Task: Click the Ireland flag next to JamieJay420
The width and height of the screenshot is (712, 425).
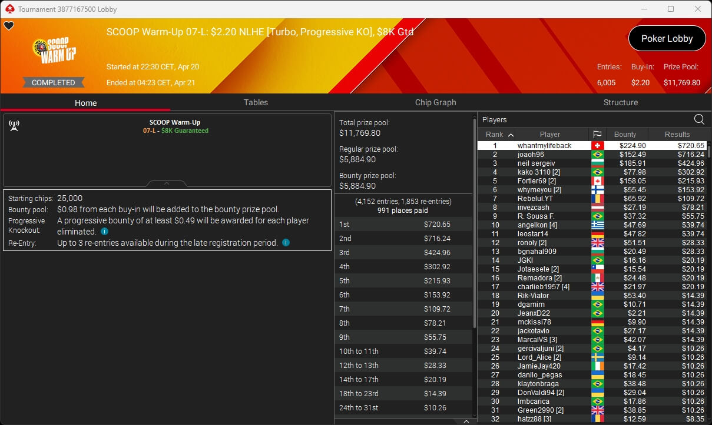Action: 598,366
